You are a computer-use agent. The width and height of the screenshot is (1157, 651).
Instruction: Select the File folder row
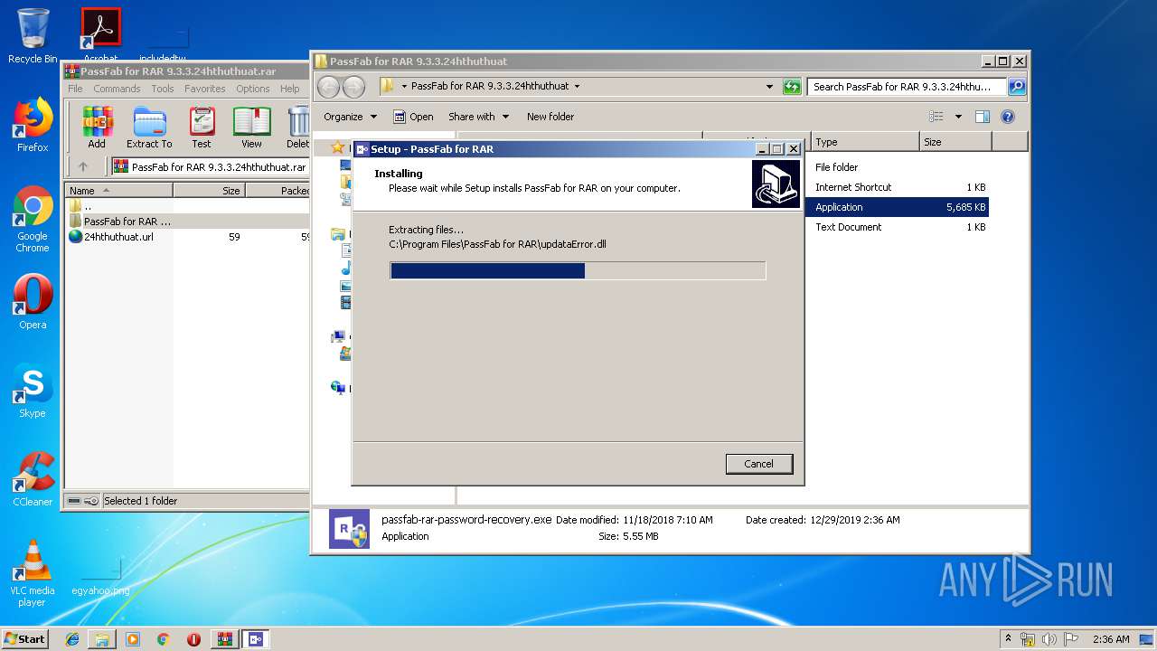pos(897,167)
